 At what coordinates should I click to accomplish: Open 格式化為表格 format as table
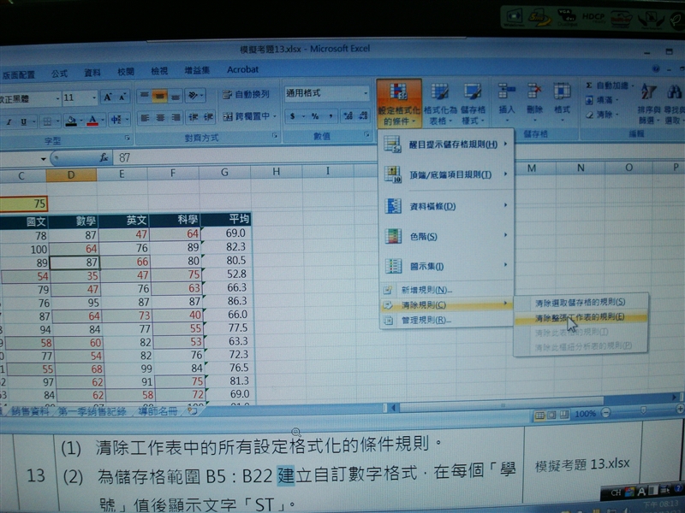coord(439,103)
